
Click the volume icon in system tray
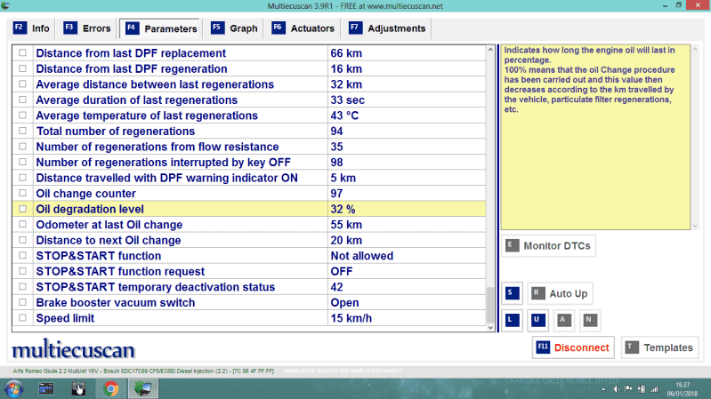click(616, 389)
